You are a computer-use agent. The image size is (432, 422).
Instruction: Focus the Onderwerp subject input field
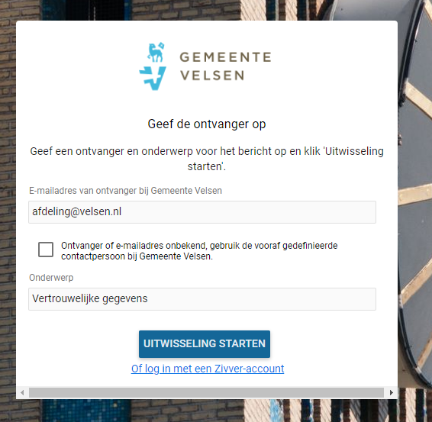pyautogui.click(x=202, y=299)
